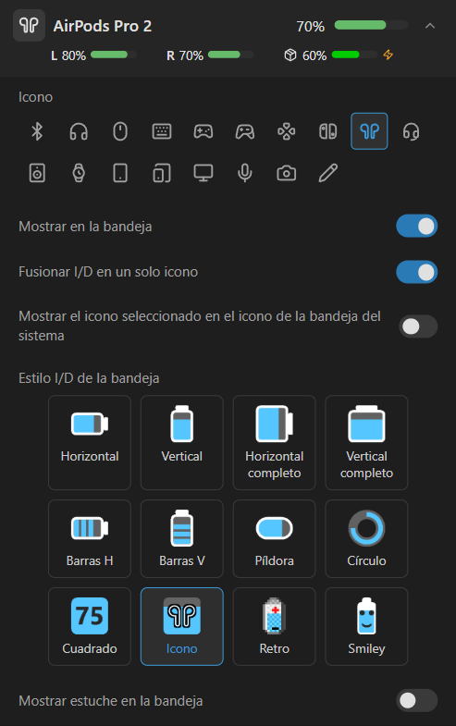Choose the headset with microphone icon
This screenshot has width=456, height=726.
[411, 131]
